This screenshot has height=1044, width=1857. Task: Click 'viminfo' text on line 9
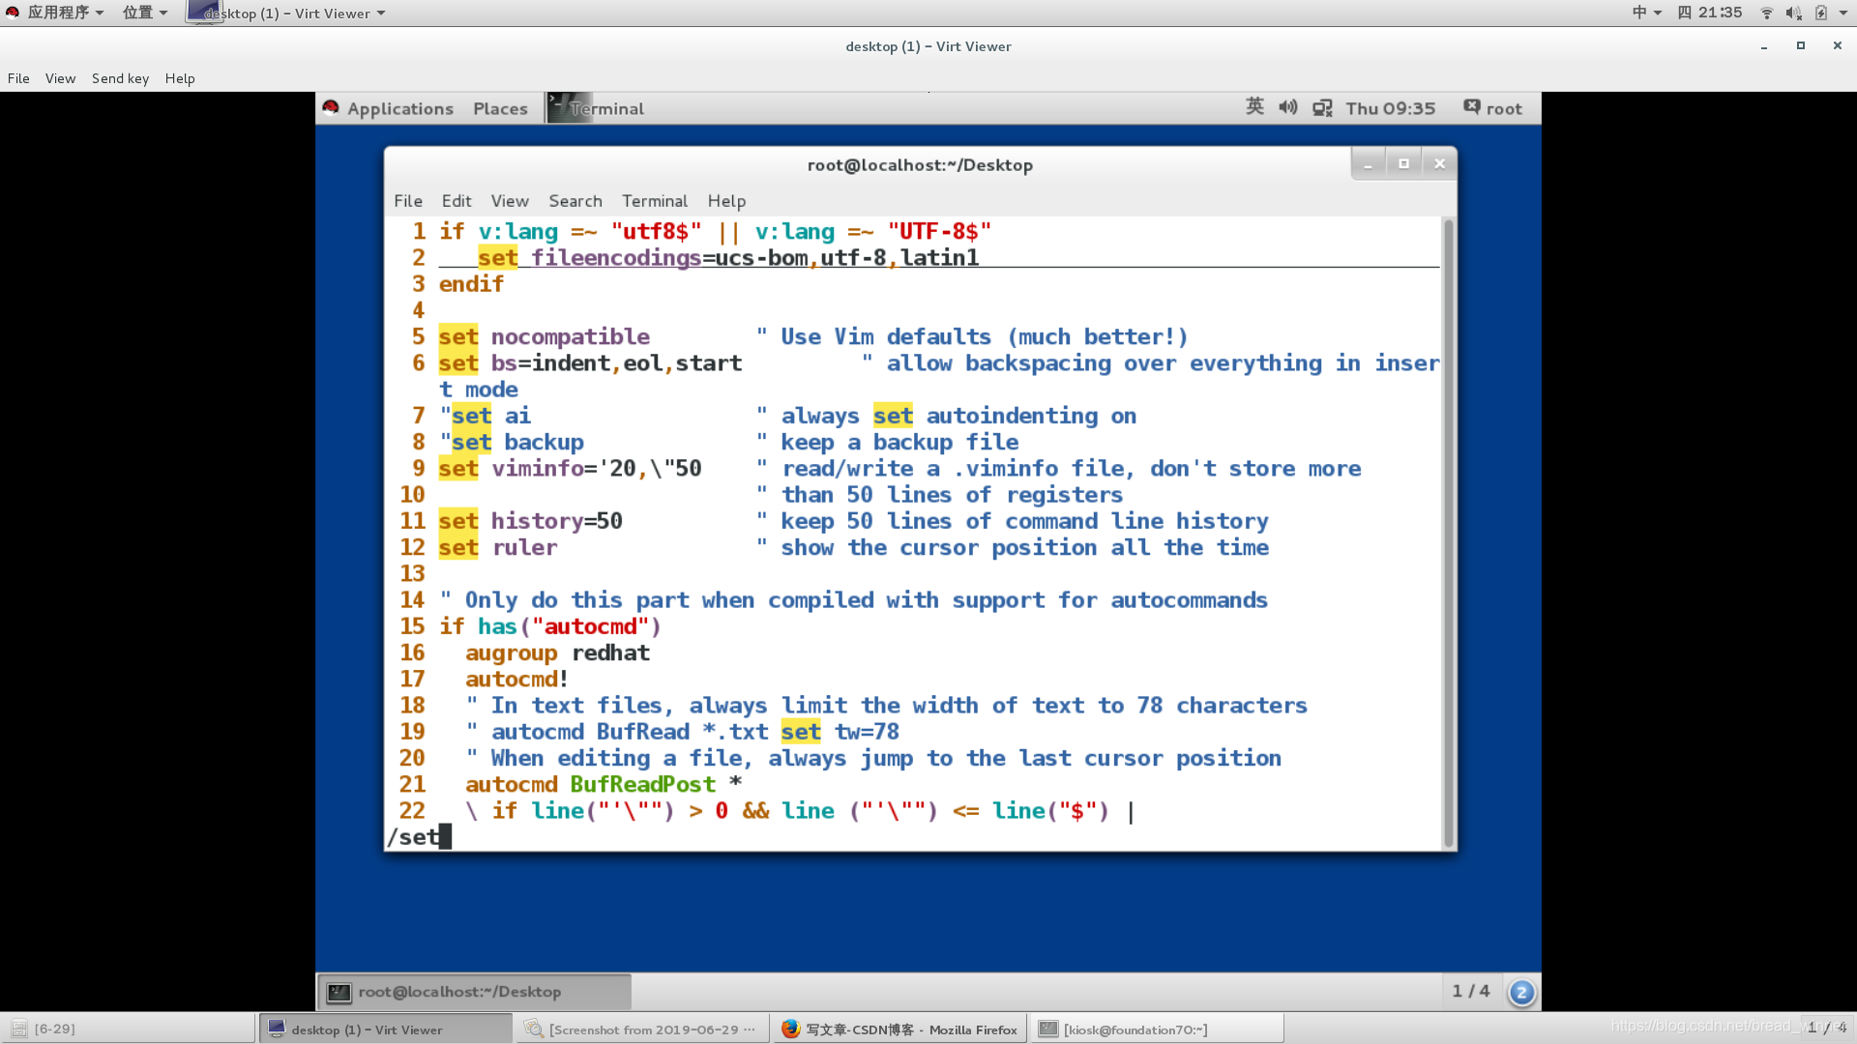[x=538, y=469]
